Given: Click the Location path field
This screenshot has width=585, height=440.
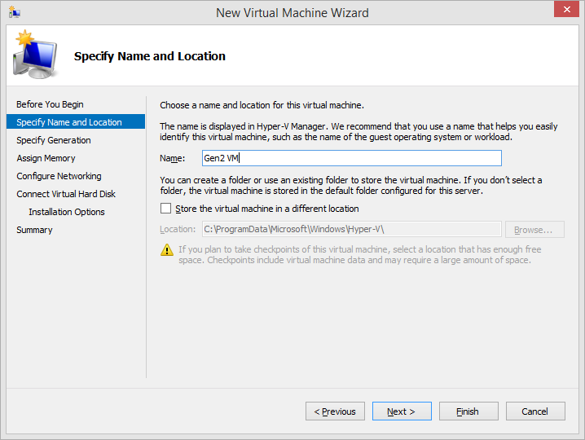Looking at the screenshot, I should 351,230.
